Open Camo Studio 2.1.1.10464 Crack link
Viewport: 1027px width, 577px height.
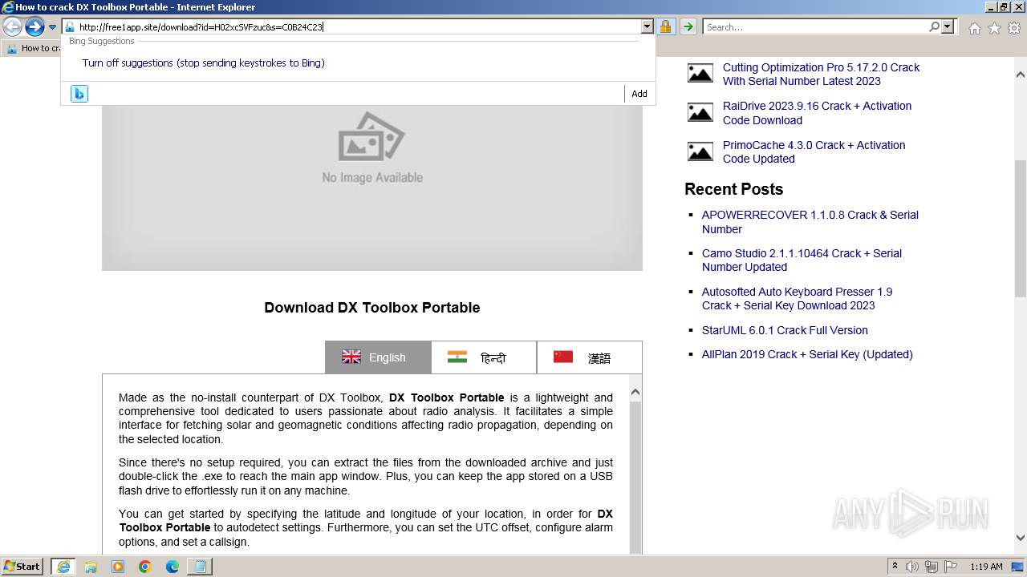pos(802,260)
